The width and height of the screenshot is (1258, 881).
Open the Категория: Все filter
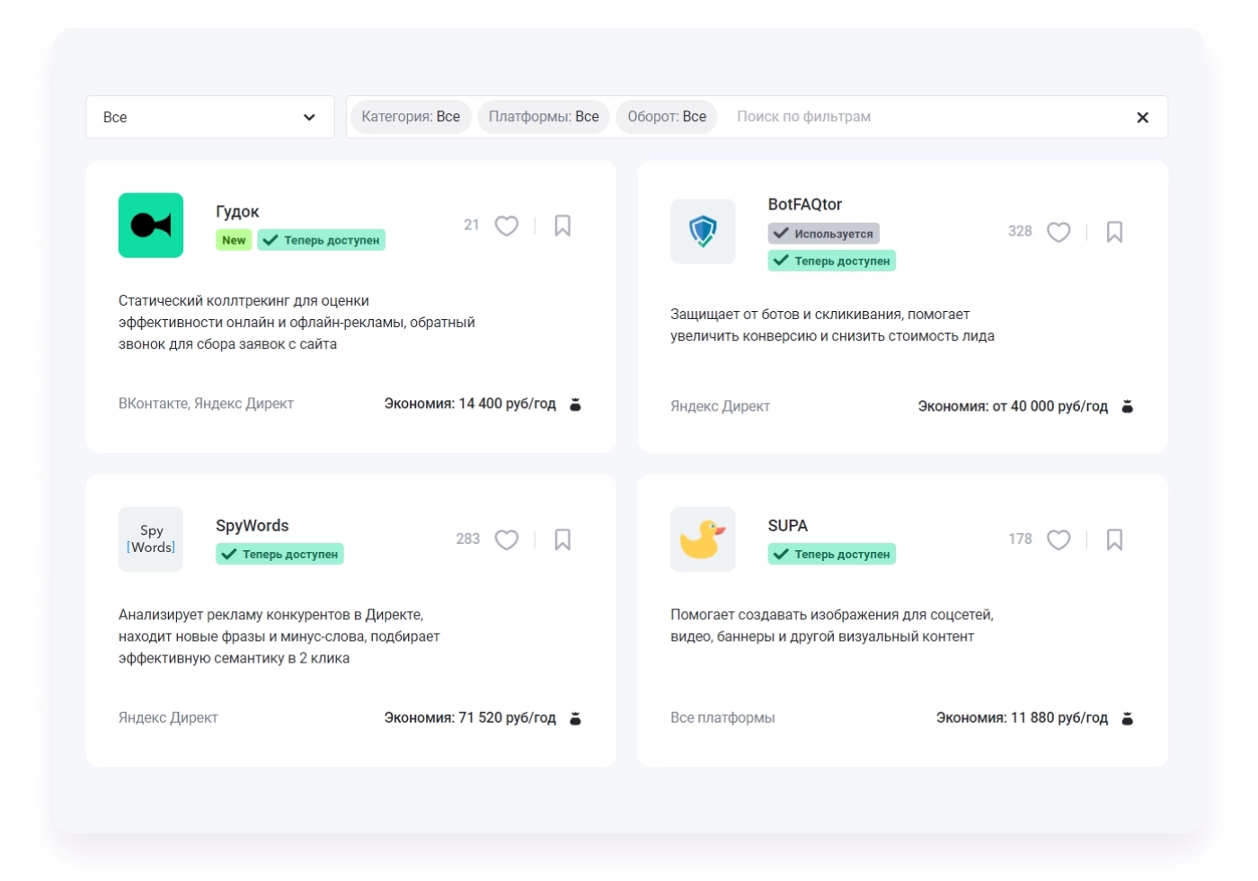411,116
